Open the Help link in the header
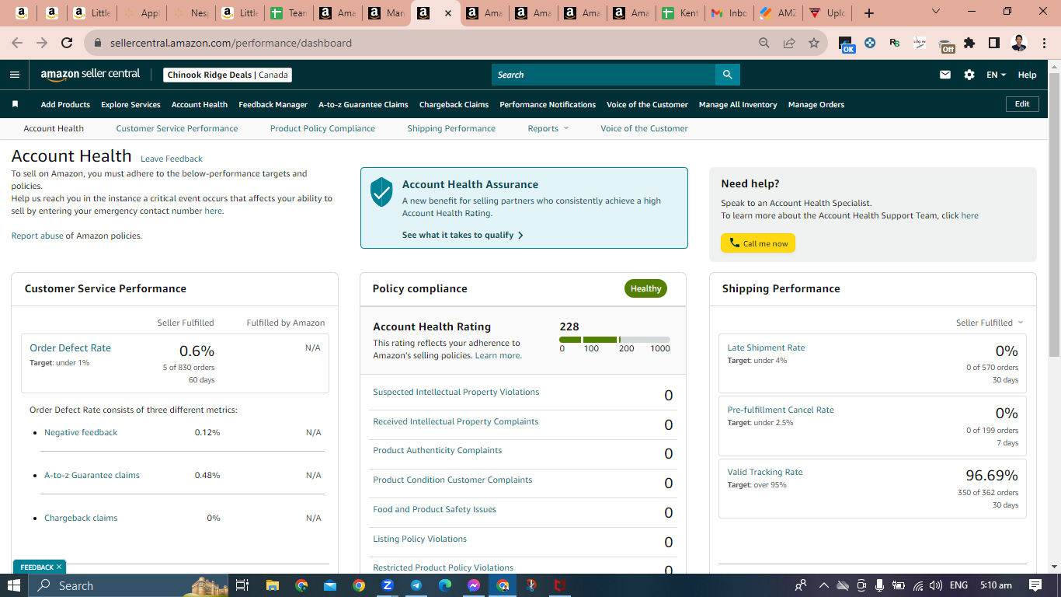The image size is (1061, 597). [1027, 75]
